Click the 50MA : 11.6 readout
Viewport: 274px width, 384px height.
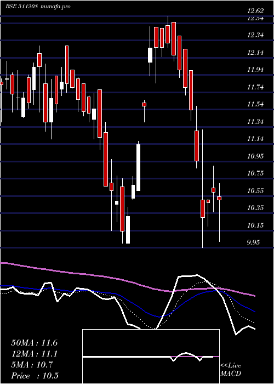pos(34,343)
